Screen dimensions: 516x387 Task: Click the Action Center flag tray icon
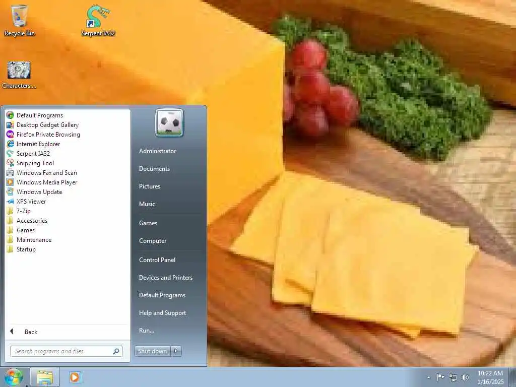pyautogui.click(x=440, y=377)
